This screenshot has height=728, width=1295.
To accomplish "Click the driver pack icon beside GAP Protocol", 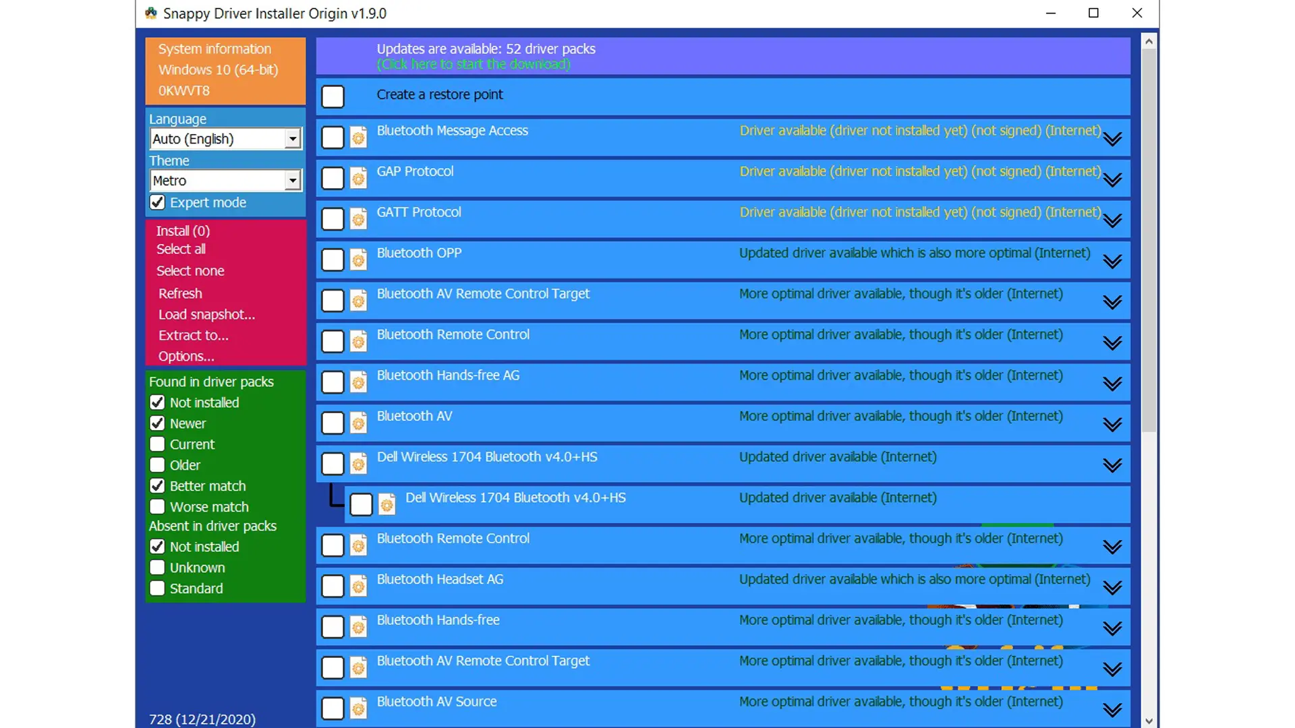I will (x=358, y=179).
